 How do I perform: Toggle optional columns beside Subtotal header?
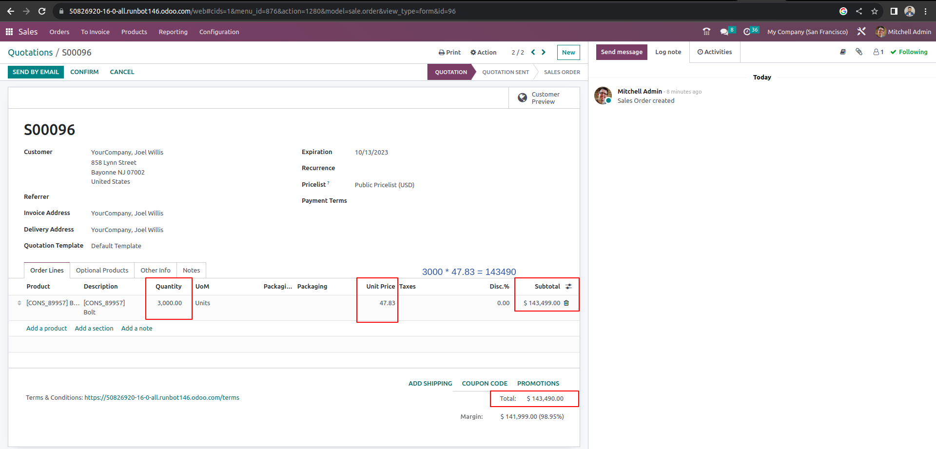point(569,286)
